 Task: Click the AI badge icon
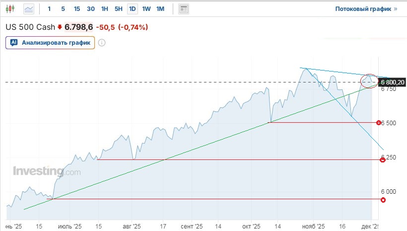(x=14, y=43)
